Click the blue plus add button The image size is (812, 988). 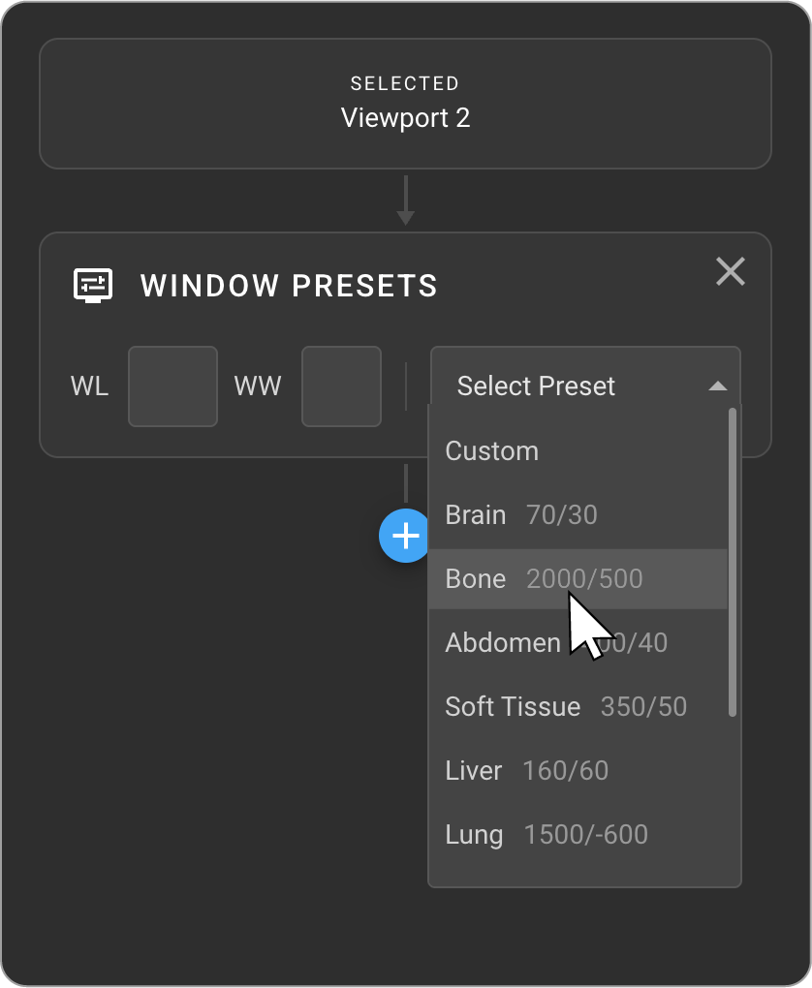[x=405, y=535]
